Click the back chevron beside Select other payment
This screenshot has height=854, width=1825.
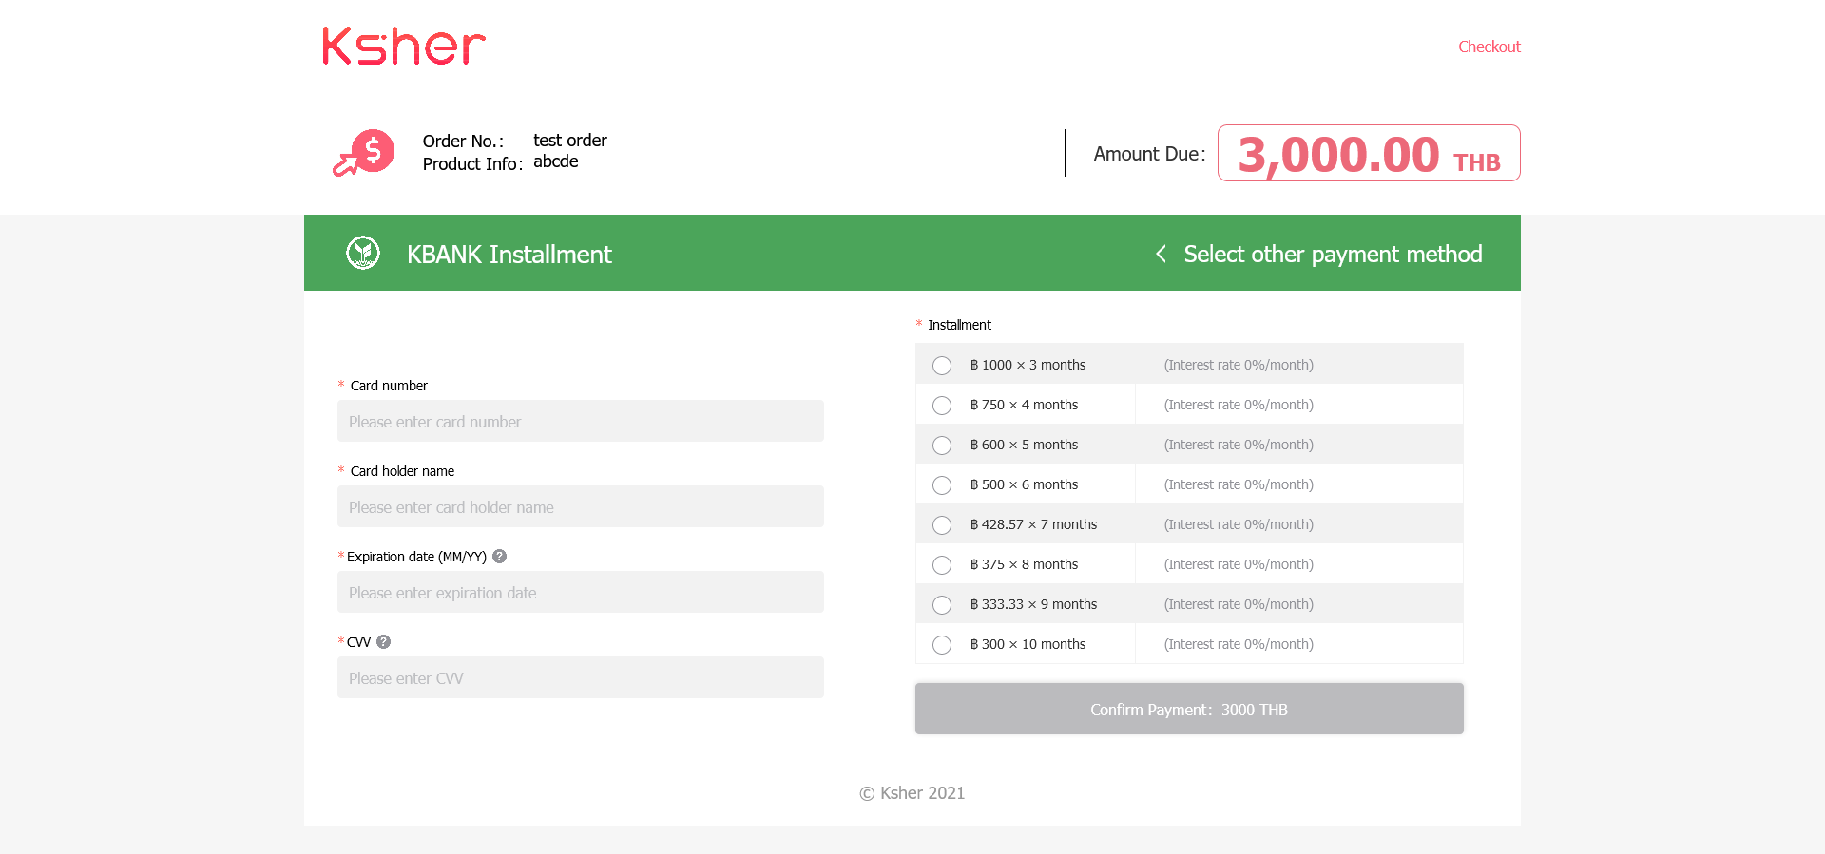coord(1161,254)
